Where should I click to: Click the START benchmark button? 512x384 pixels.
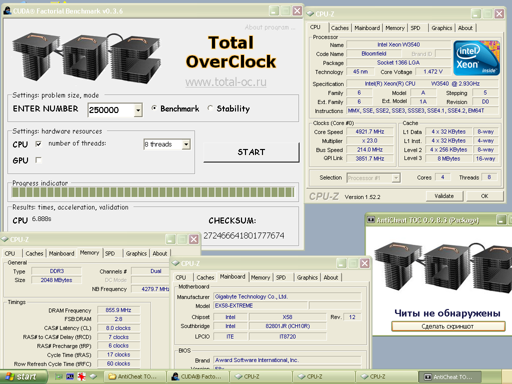(x=251, y=152)
